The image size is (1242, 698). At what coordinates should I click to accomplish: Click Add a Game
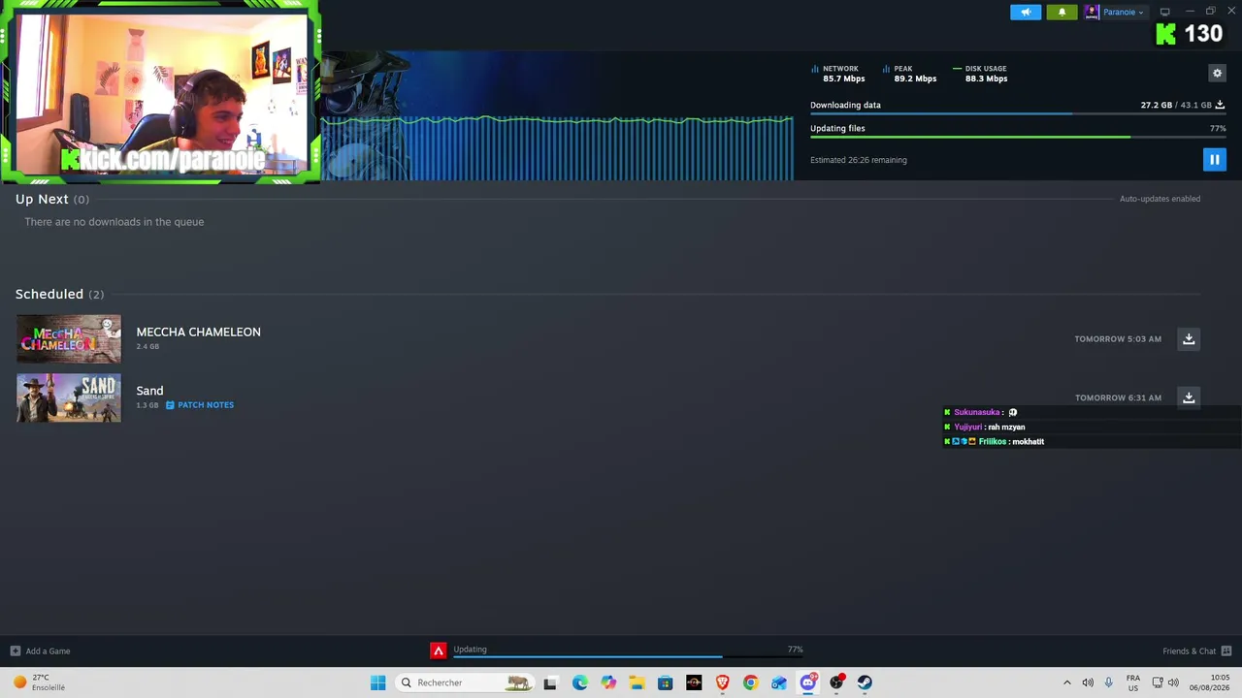click(41, 650)
